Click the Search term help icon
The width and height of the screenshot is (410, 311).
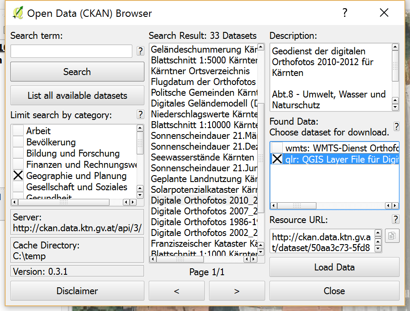140,51
